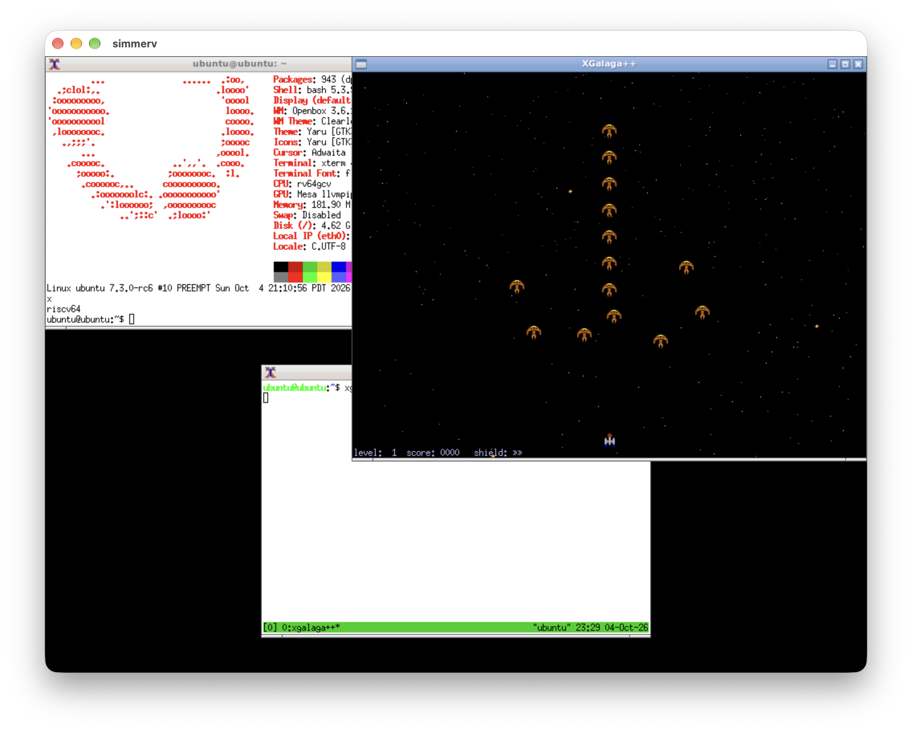Click the blue swatch in neofetch palette
912x732 pixels.
[x=339, y=267]
